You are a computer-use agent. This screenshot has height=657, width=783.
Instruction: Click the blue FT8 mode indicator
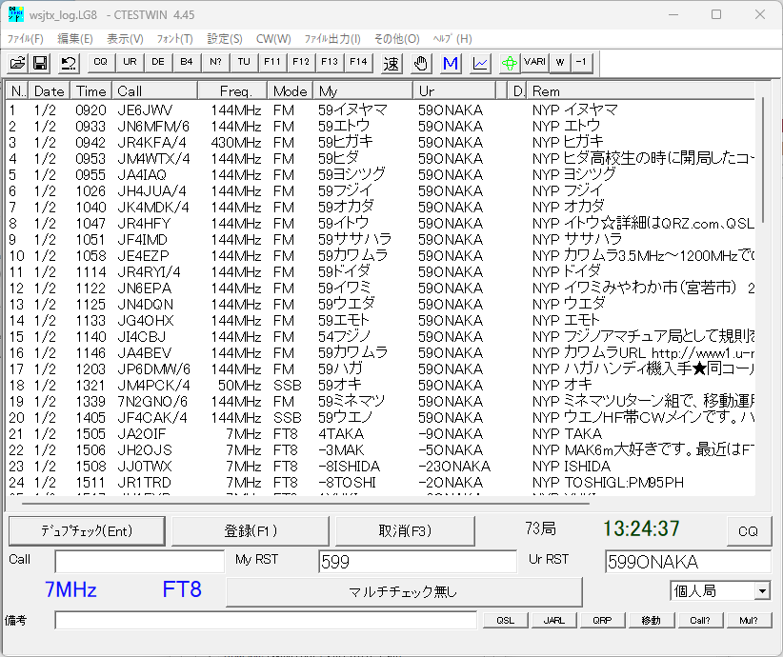click(x=182, y=589)
